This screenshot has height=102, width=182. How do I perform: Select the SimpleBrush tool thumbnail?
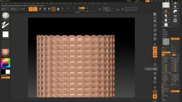166,11
